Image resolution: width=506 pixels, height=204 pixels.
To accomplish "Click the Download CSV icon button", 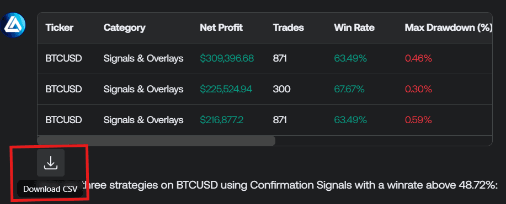I will [51, 163].
